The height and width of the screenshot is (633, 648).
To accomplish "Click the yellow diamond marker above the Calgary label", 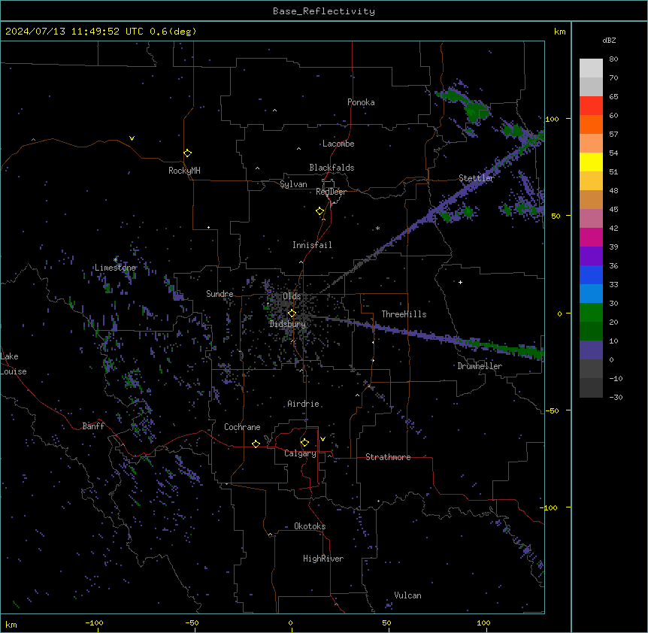I will coord(304,443).
